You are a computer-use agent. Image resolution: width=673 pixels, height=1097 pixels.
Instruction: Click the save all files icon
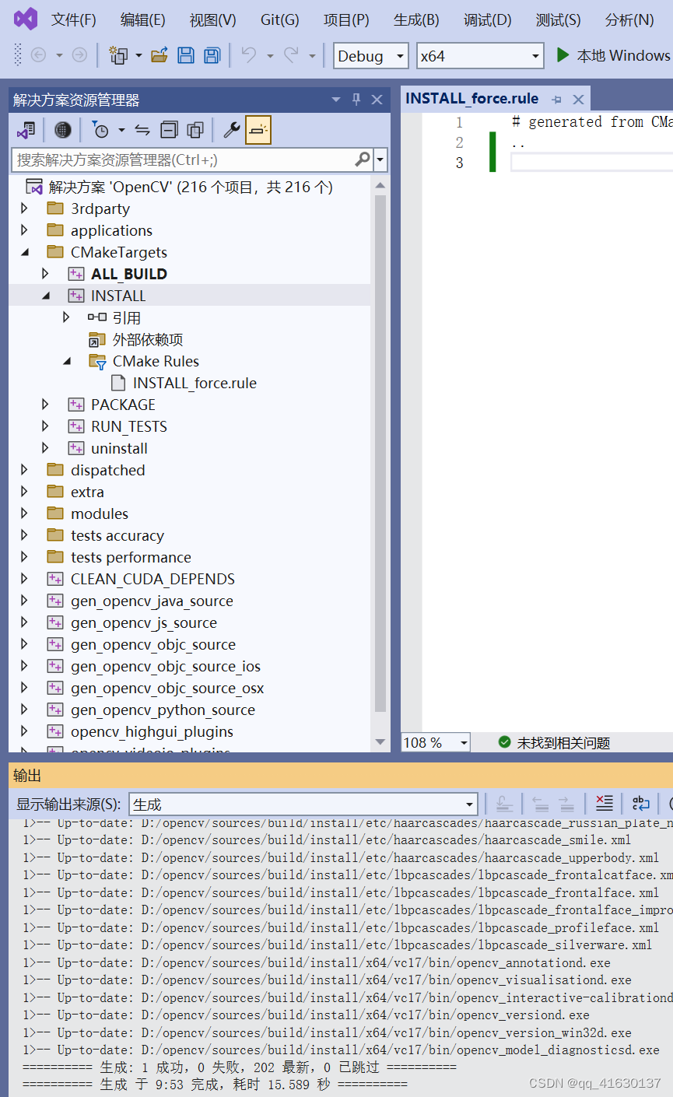tap(212, 55)
